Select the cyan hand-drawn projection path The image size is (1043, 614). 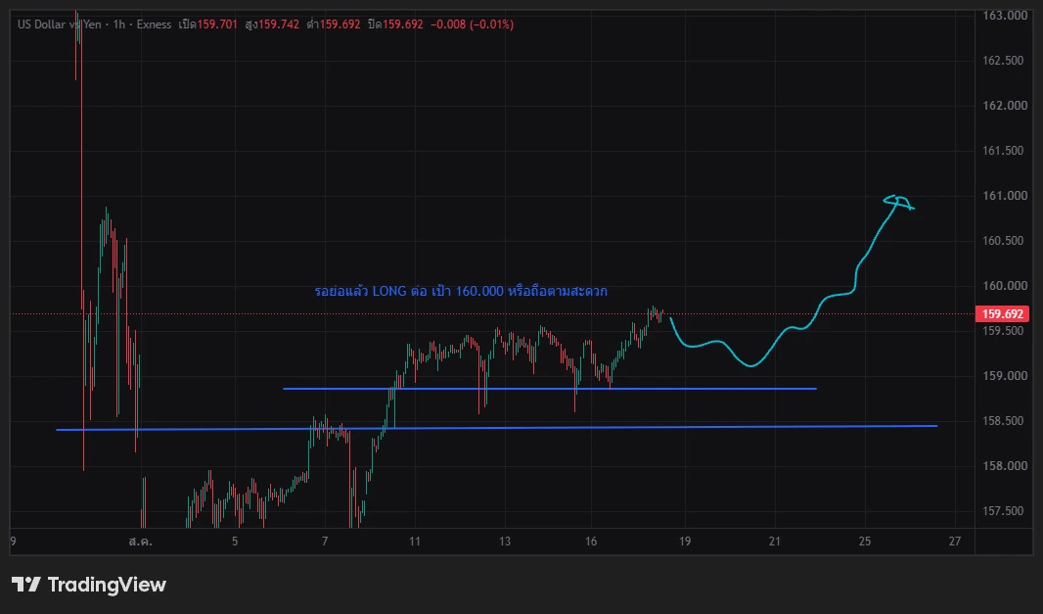(x=792, y=282)
